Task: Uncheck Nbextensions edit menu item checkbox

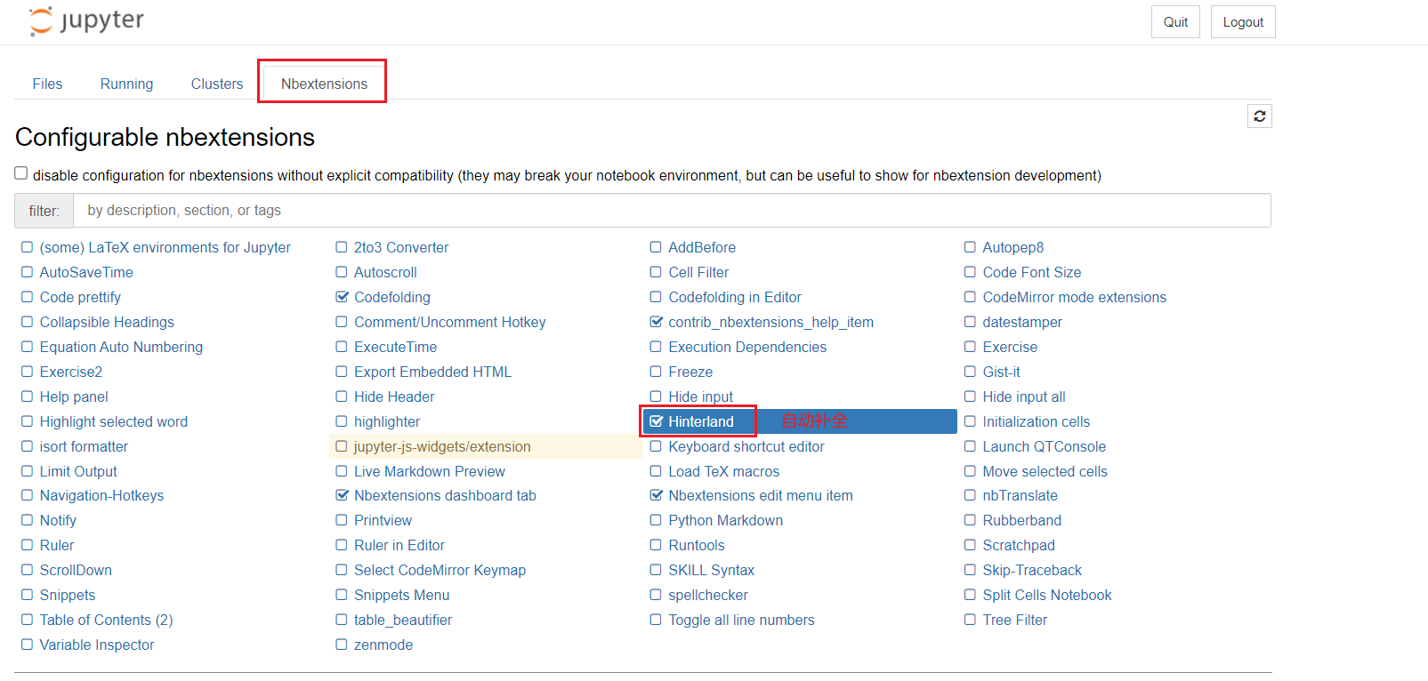Action: tap(657, 495)
